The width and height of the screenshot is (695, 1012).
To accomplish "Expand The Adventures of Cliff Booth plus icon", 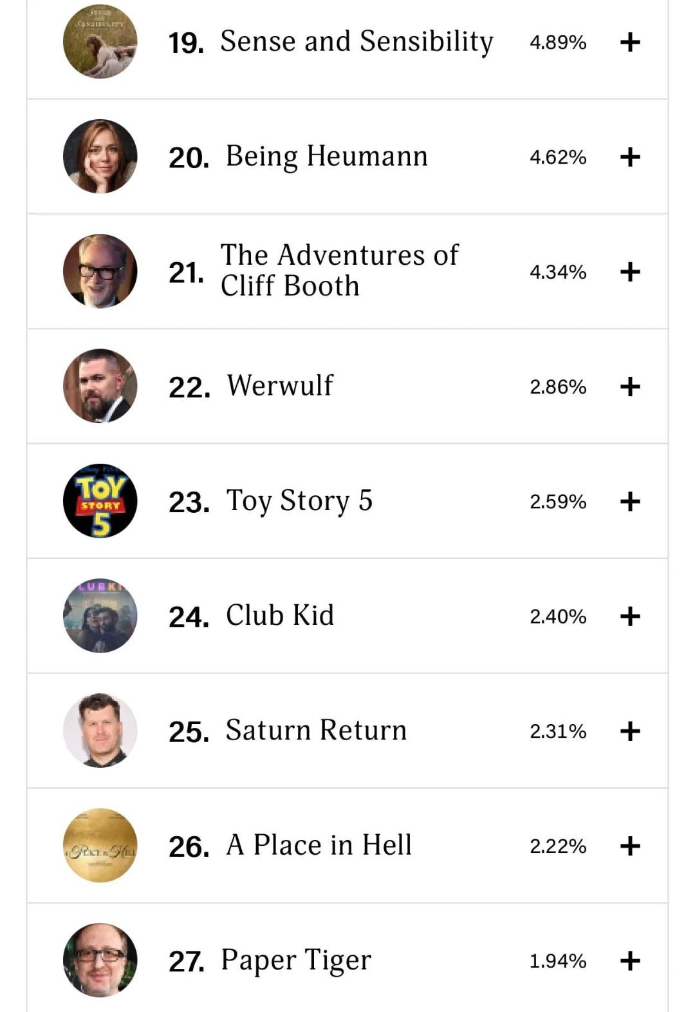I will 630,272.
